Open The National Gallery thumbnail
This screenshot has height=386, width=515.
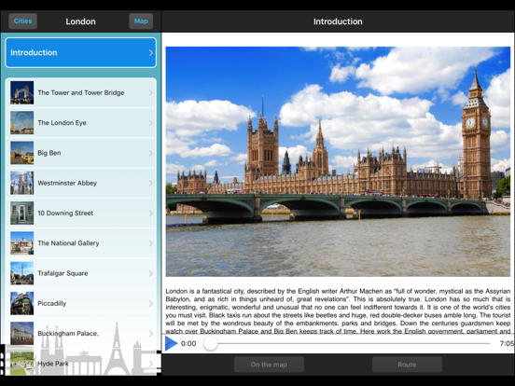click(x=22, y=243)
